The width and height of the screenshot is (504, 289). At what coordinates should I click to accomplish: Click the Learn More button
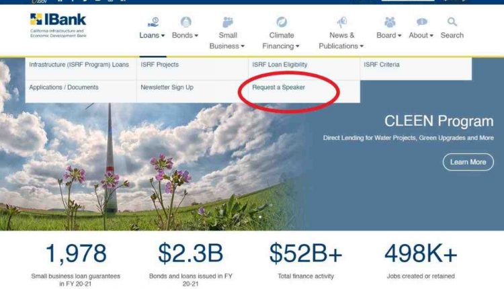(x=468, y=162)
